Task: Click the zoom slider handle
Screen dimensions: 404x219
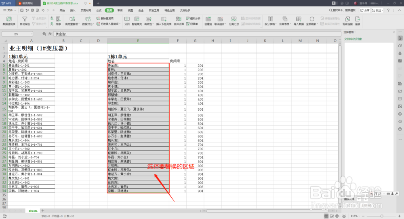Action: 382,216
